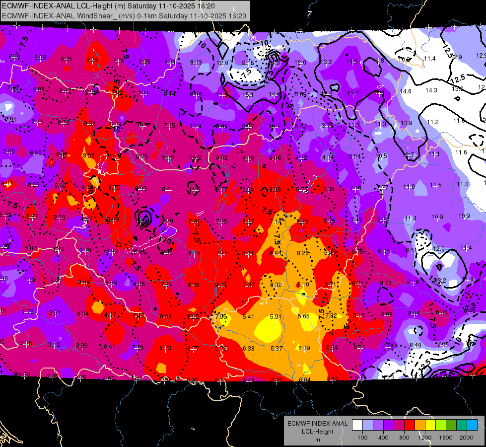Click the grid value 7.62

tap(331, 316)
